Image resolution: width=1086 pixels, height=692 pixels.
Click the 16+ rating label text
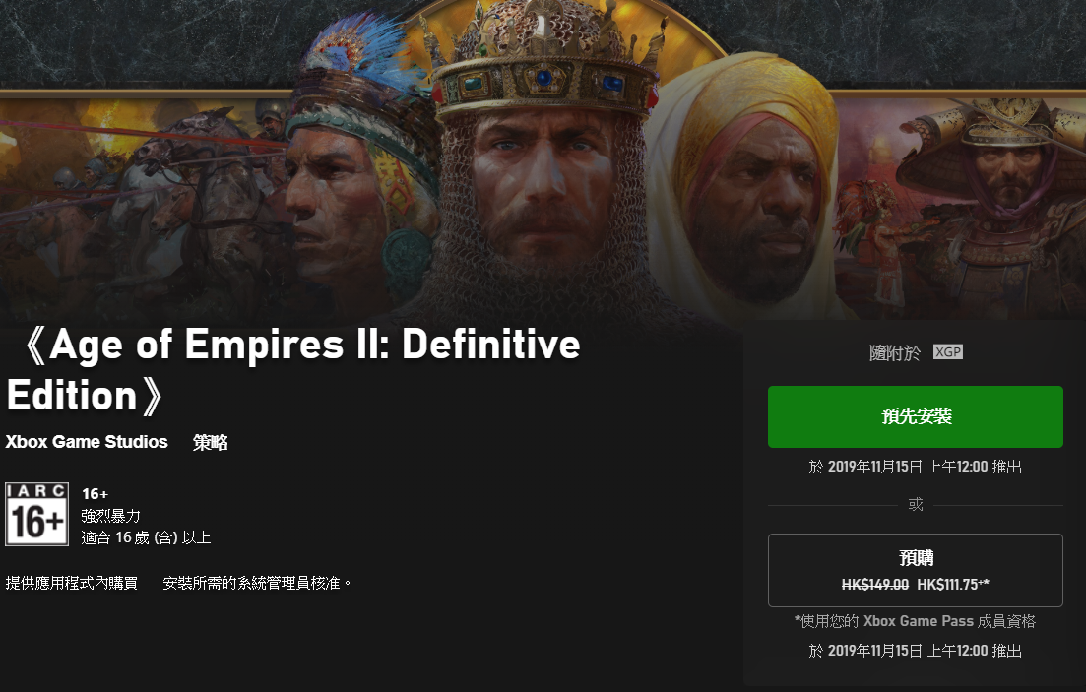(95, 494)
